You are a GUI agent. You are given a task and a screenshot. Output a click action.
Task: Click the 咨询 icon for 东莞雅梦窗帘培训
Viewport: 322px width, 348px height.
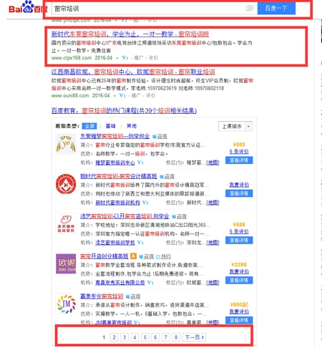pyautogui.click(x=160, y=137)
